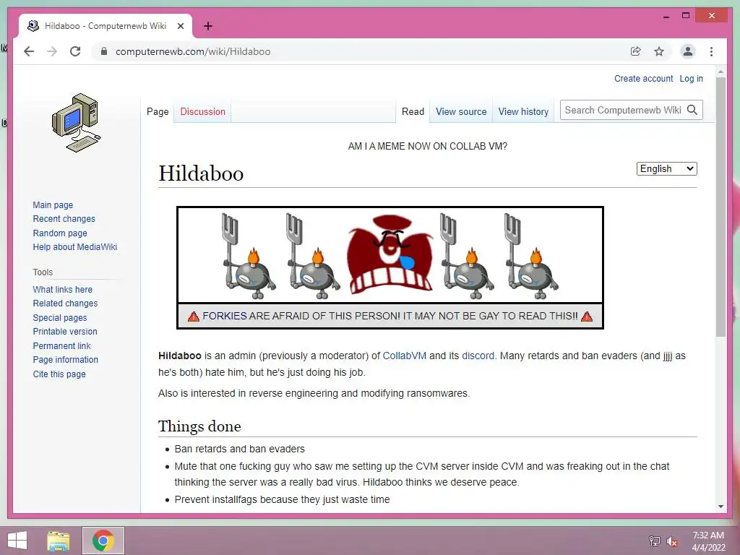
Task: Switch to the Page tab
Action: point(158,112)
